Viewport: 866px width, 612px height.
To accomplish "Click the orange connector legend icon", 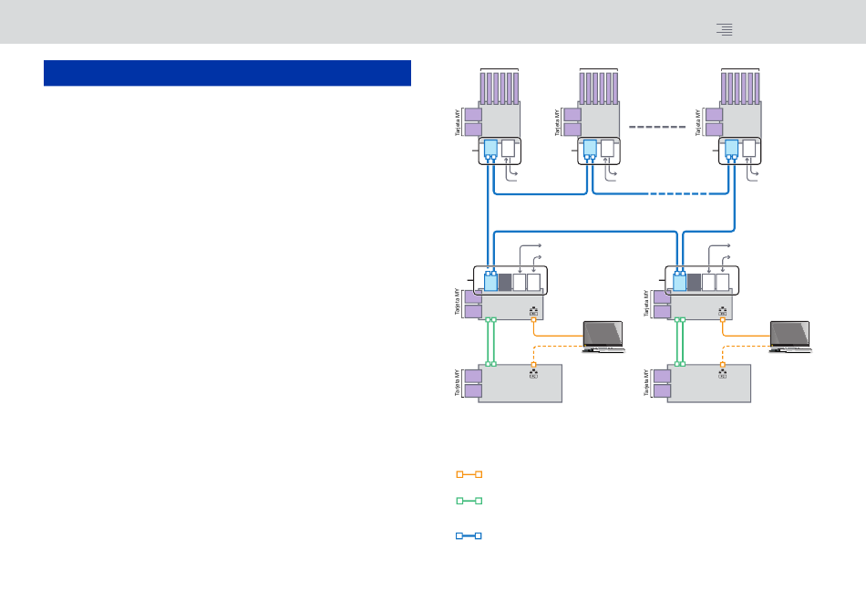I will pos(469,474).
